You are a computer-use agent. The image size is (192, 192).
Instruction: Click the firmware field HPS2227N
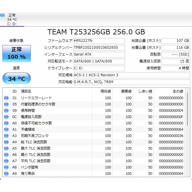[x=99, y=41]
